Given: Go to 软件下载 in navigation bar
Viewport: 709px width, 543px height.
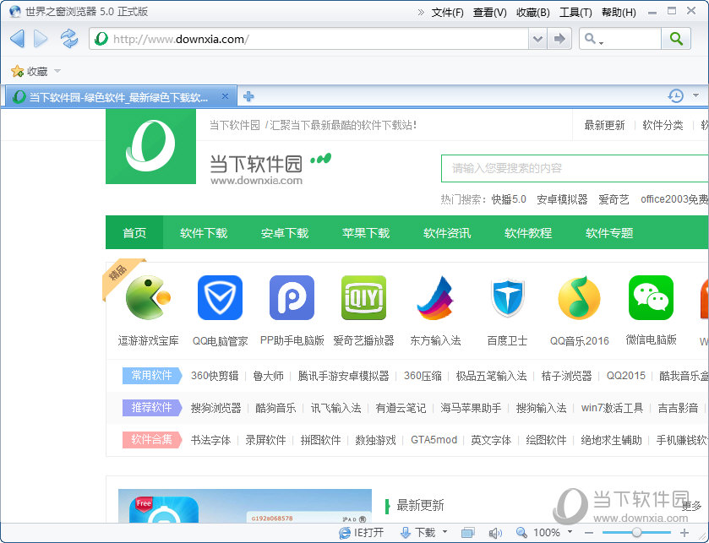Looking at the screenshot, I should 204,232.
